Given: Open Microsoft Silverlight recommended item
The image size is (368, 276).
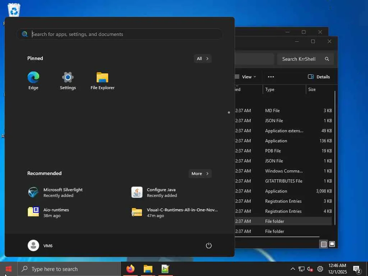Looking at the screenshot, I should coord(55,193).
